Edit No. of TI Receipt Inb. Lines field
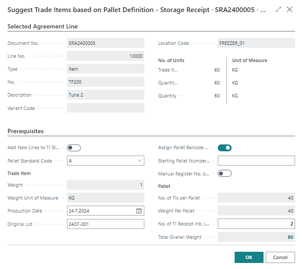The width and height of the screenshot is (302, 269). click(256, 224)
